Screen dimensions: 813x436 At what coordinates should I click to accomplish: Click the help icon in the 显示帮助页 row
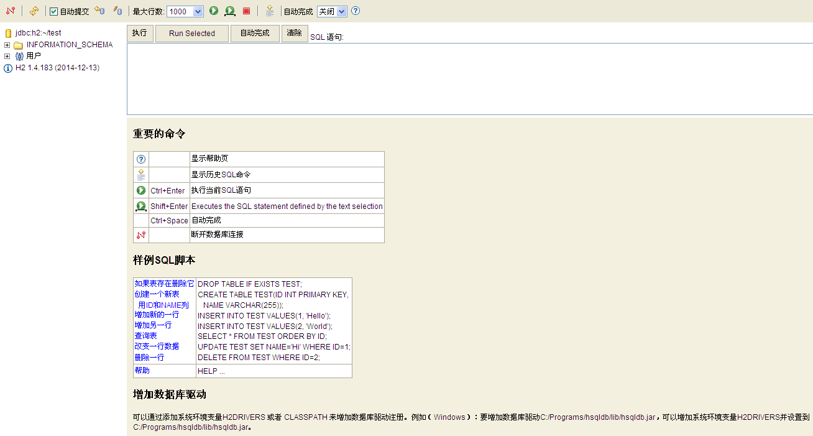tap(141, 159)
